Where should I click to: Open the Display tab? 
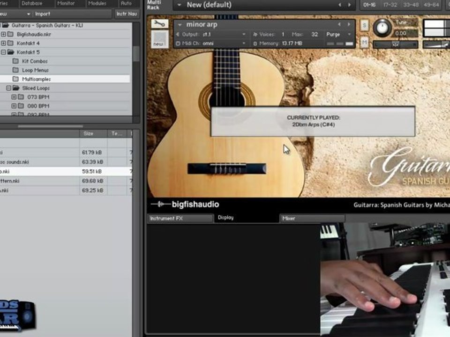click(225, 218)
